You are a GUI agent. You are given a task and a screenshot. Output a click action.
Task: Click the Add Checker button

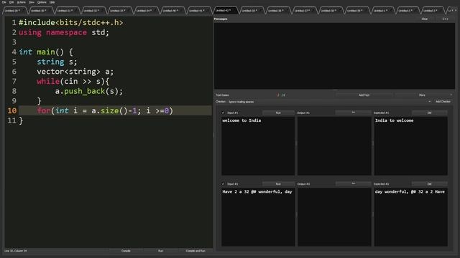(x=443, y=102)
